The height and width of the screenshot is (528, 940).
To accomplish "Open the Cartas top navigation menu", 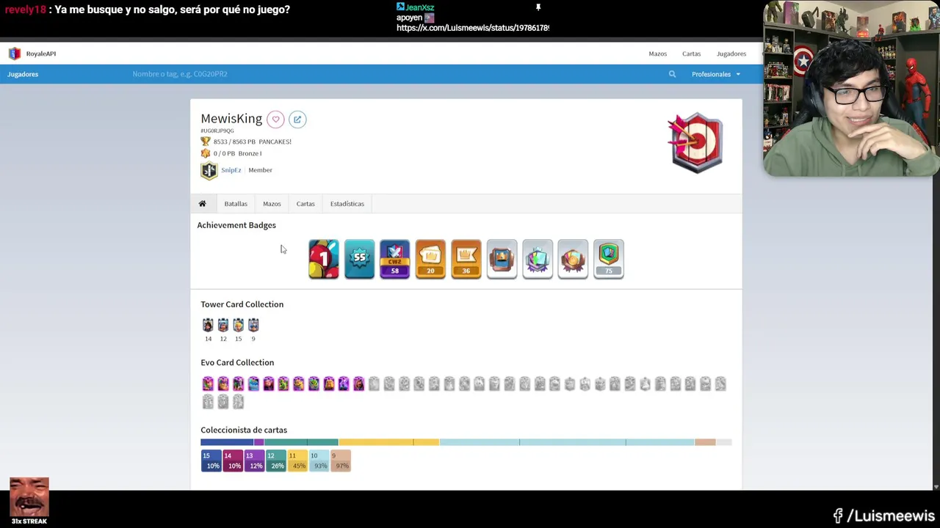I will (691, 54).
